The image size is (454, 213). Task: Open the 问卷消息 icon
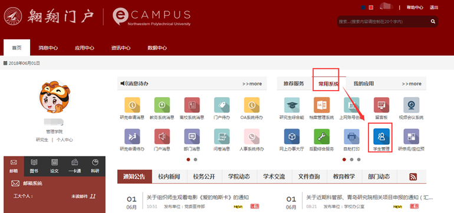coord(222,137)
